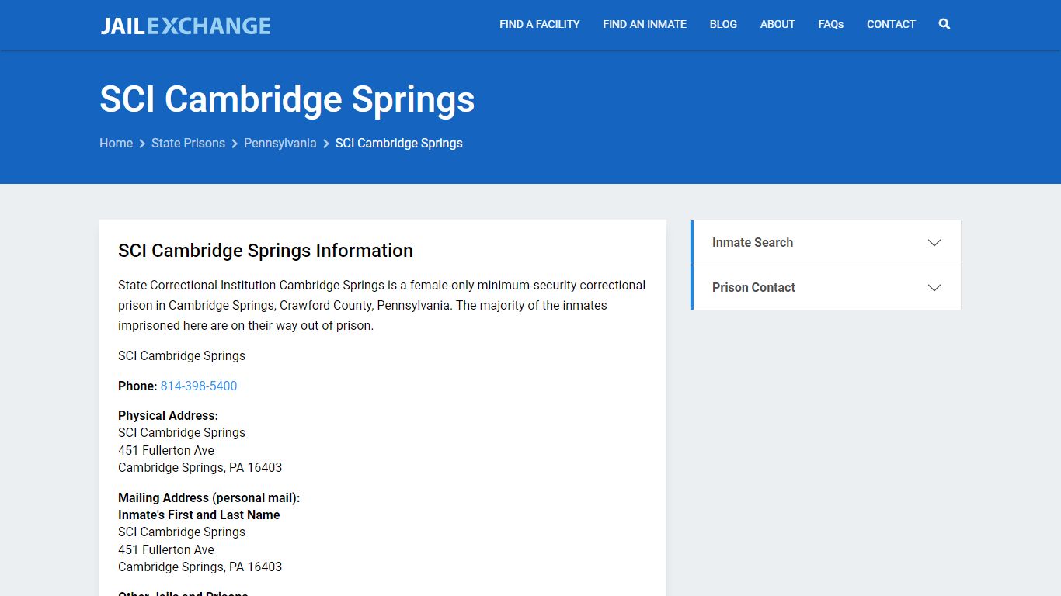
Task: Open the search magnifier icon in header
Action: click(944, 24)
